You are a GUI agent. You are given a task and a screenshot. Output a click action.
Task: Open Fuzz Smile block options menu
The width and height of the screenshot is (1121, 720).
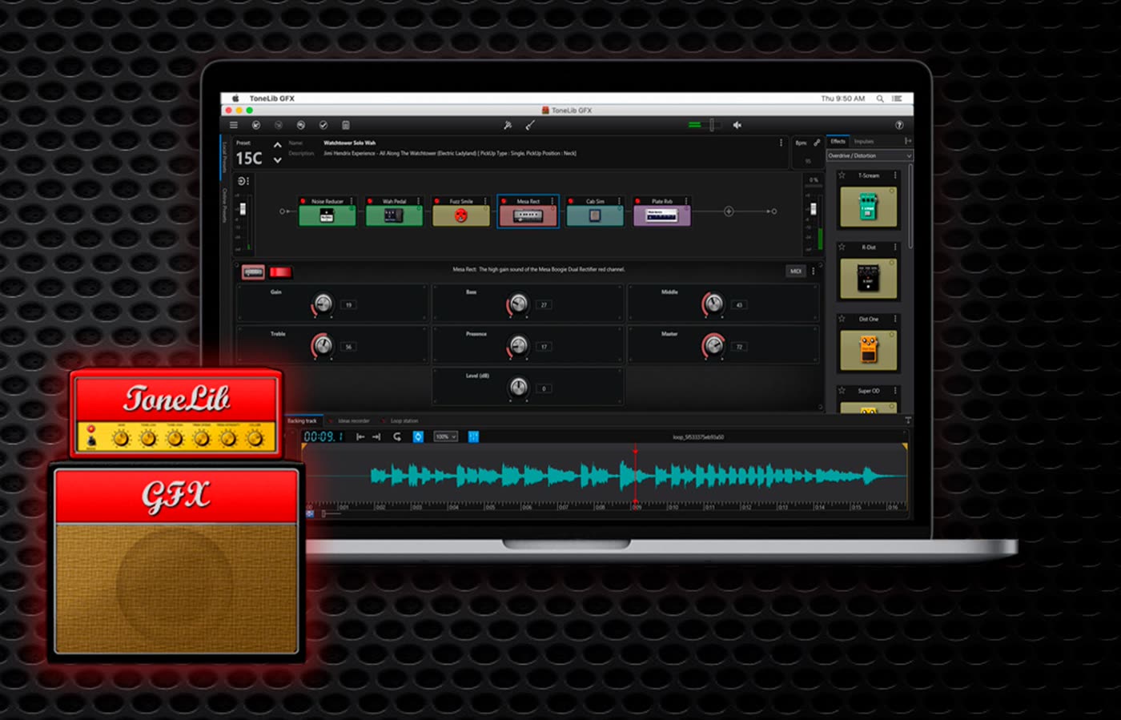click(485, 201)
